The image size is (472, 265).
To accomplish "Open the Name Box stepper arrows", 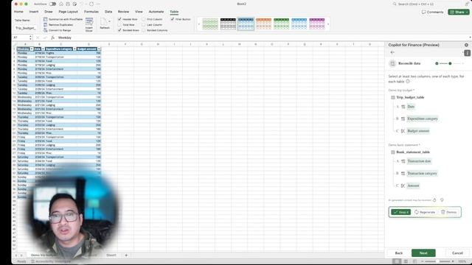I will point(30,38).
